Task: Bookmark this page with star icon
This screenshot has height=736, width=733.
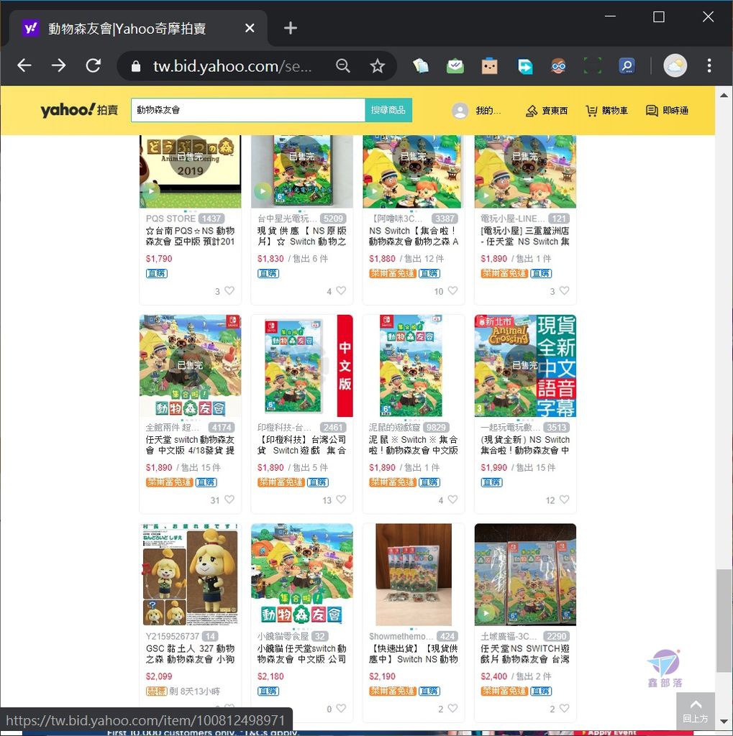Action: (378, 65)
